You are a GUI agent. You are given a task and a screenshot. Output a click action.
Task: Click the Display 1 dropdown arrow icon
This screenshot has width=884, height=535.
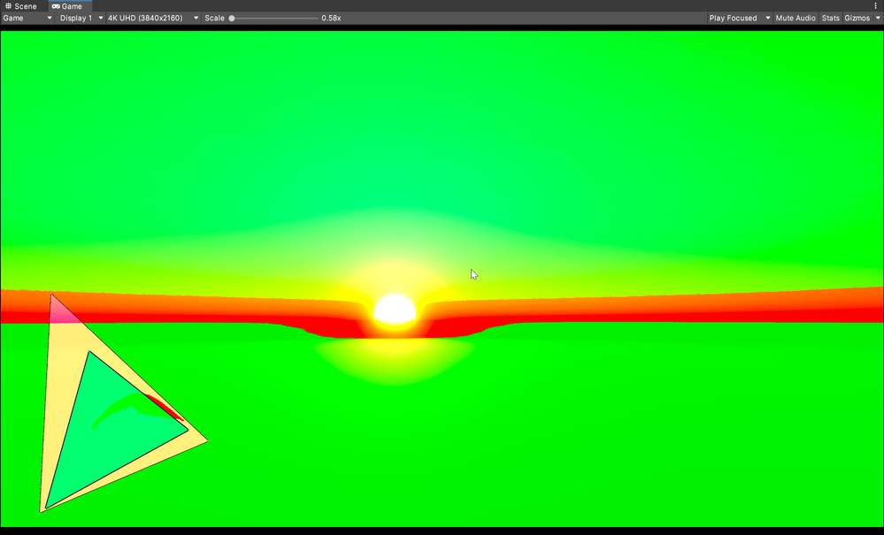pos(99,18)
